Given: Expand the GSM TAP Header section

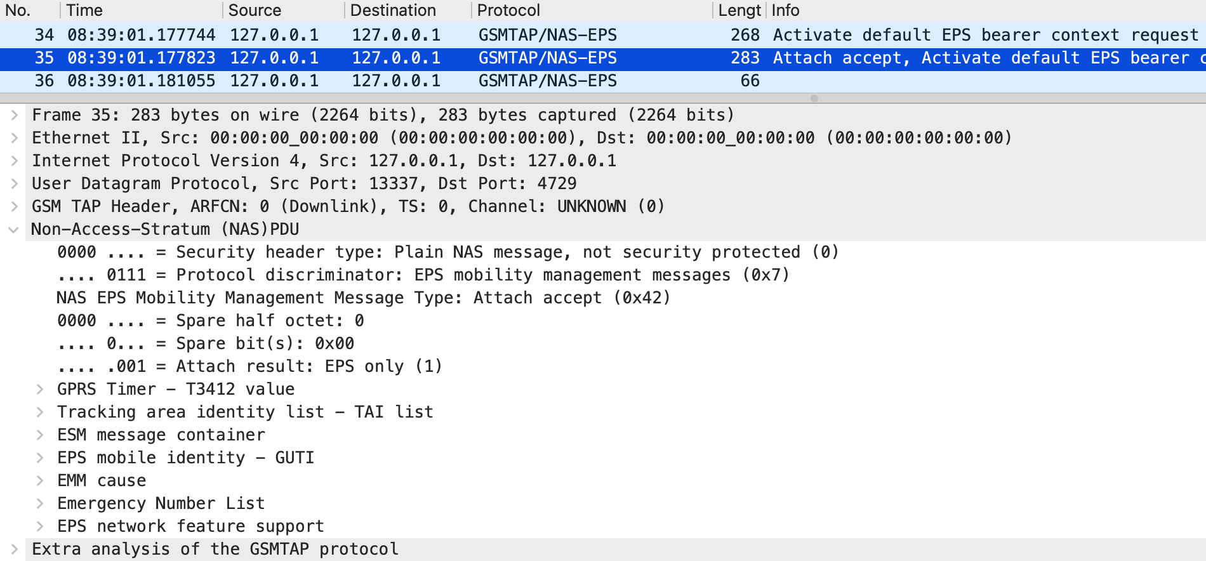Looking at the screenshot, I should pyautogui.click(x=14, y=206).
